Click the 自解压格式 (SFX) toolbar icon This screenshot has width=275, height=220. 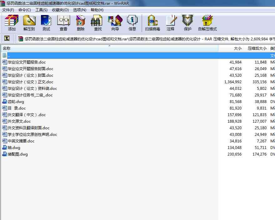coord(207,23)
